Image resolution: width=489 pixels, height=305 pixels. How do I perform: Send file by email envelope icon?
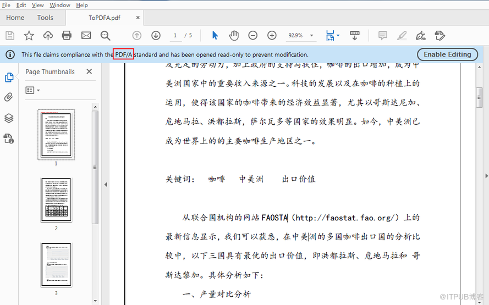[x=86, y=36]
